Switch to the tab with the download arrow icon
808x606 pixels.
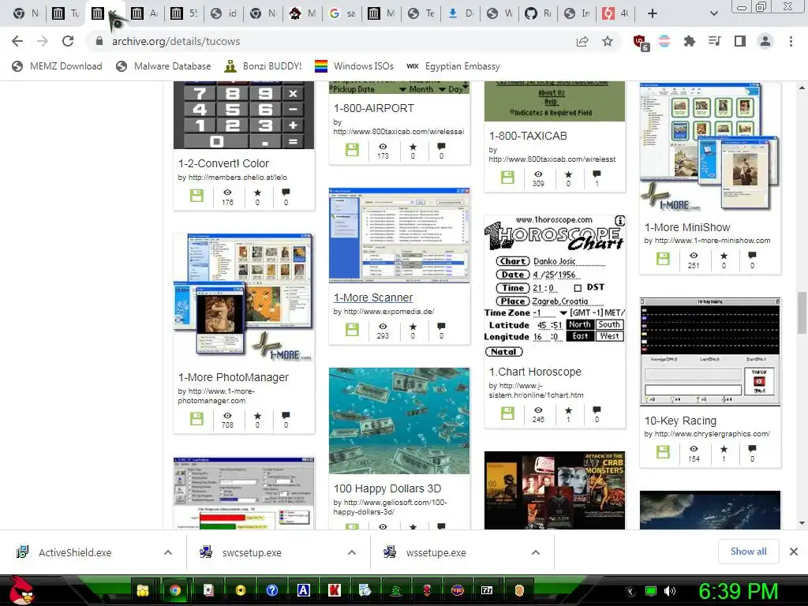pos(460,13)
